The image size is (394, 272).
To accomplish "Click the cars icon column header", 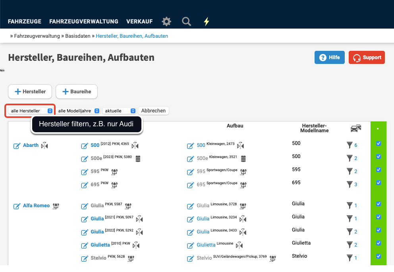I will 356,128.
